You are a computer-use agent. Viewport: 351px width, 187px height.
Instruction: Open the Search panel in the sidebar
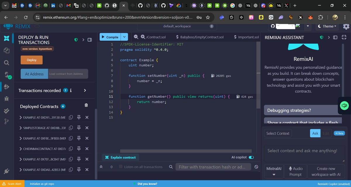[6, 62]
